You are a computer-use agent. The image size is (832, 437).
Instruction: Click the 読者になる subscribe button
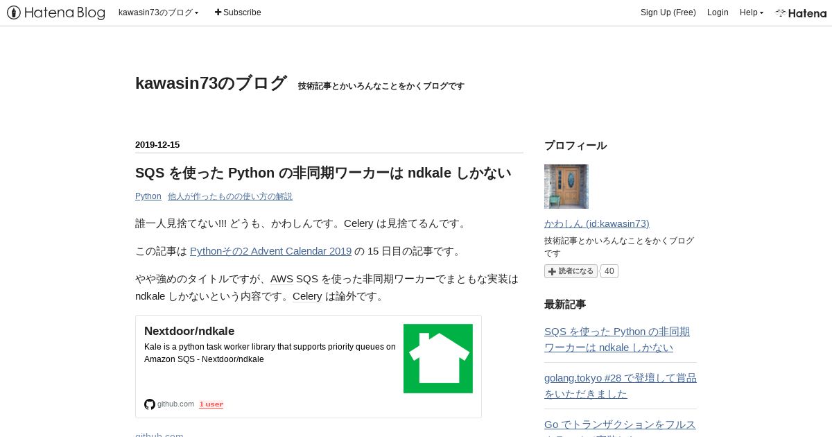point(571,271)
